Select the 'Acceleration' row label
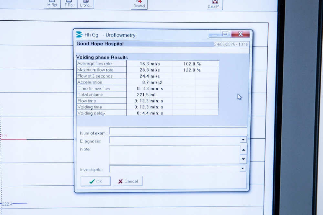The height and width of the screenshot is (215, 323). point(101,82)
